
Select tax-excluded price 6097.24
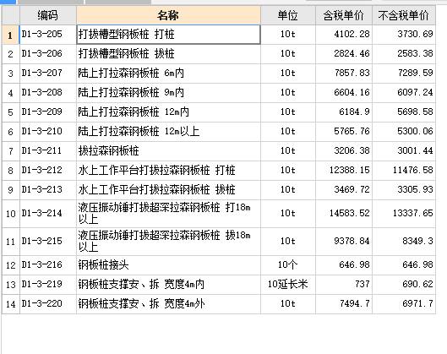coord(404,93)
